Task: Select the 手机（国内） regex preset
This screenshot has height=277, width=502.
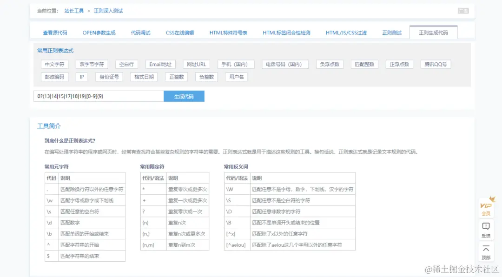Action: tap(235, 64)
